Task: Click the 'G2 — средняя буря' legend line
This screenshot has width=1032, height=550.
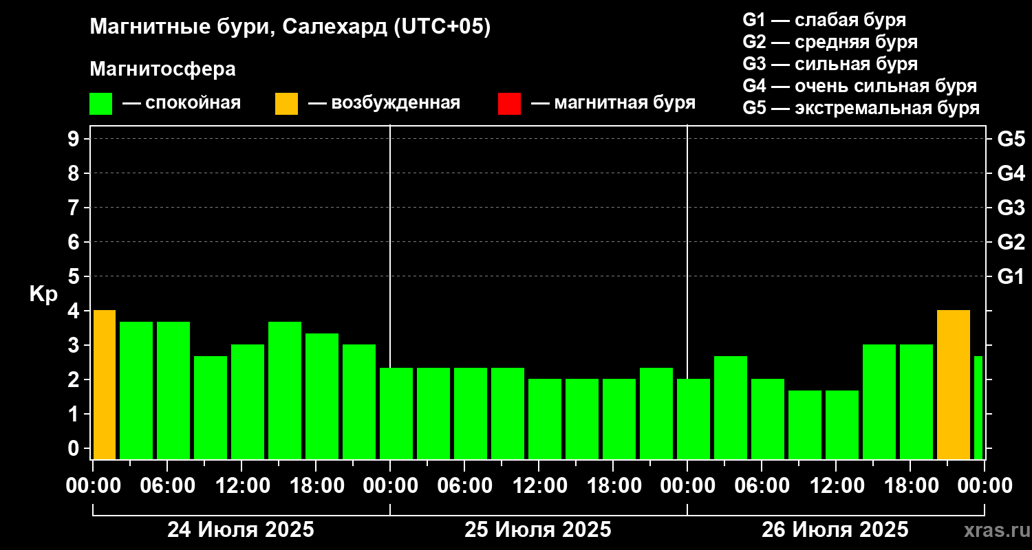Action: coord(830,42)
